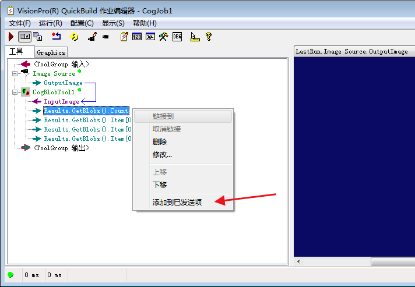Choose 下移 in the context menu
Viewport: 415px width, 287px height.
pos(183,185)
